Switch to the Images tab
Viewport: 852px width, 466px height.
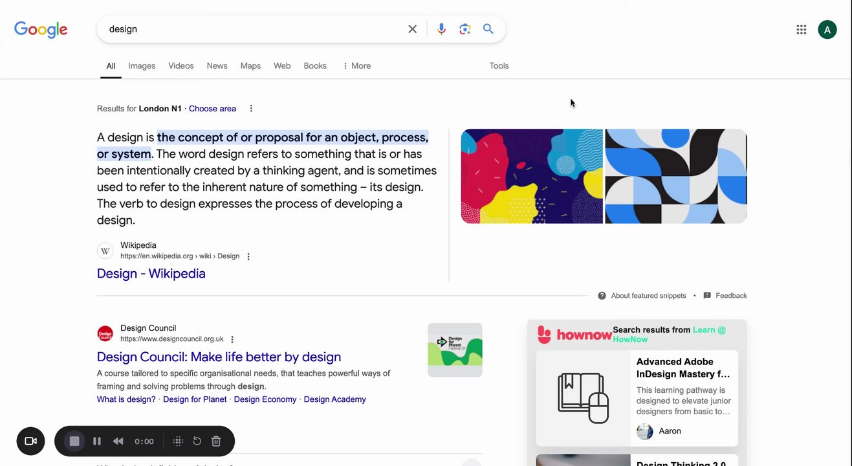coord(142,66)
